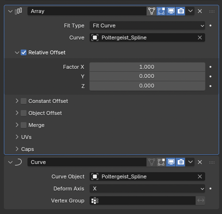Toggle Curve modifier viewport monitor icon
Viewport: 222px width, 214px height.
pos(171,162)
